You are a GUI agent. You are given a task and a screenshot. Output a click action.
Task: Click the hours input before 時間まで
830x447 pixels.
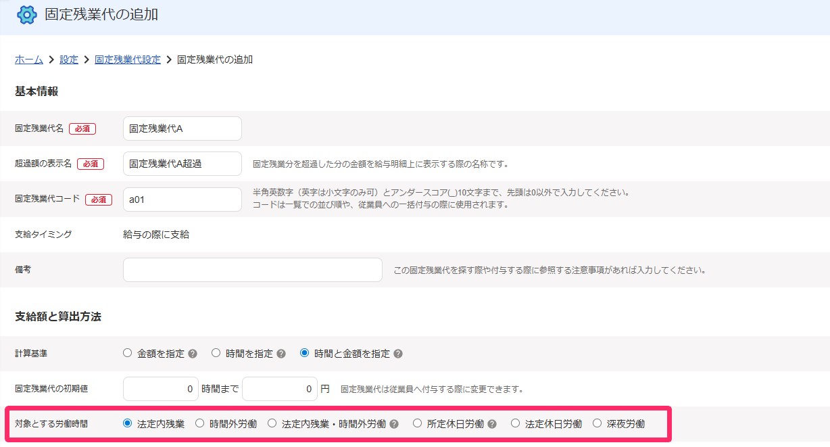point(161,389)
